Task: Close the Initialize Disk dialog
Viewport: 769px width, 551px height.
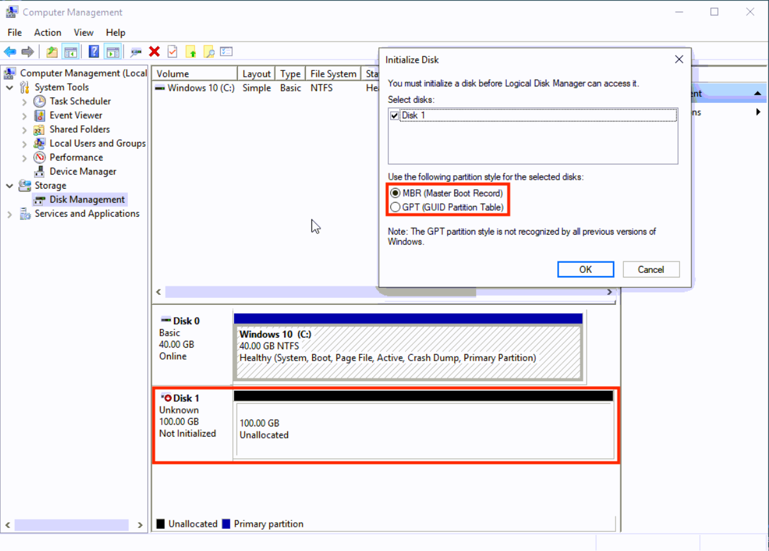Action: [679, 59]
